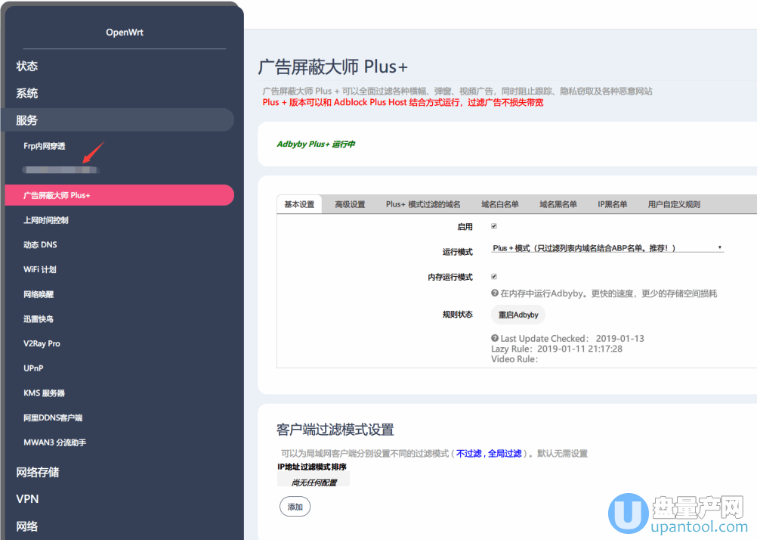This screenshot has width=757, height=540.
Task: Open the 用户自定义规则 tab
Action: 674,204
